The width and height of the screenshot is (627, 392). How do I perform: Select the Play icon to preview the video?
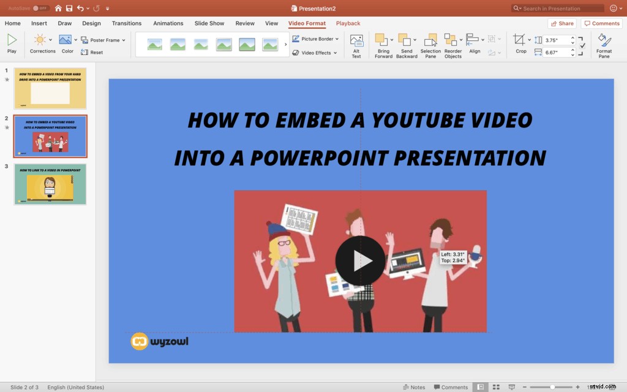pos(12,43)
